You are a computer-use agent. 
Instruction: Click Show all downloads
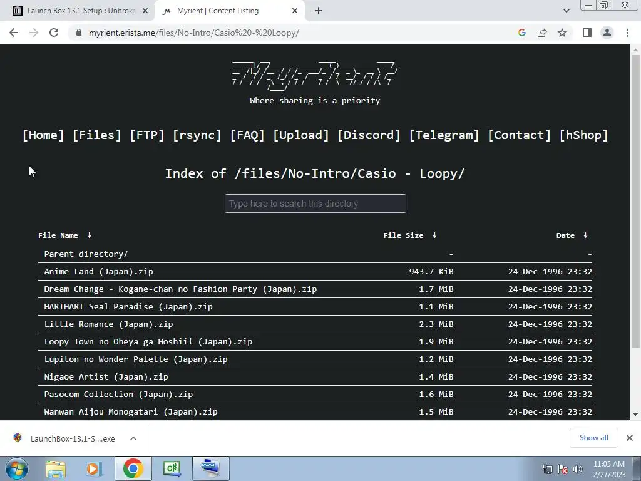(x=593, y=438)
